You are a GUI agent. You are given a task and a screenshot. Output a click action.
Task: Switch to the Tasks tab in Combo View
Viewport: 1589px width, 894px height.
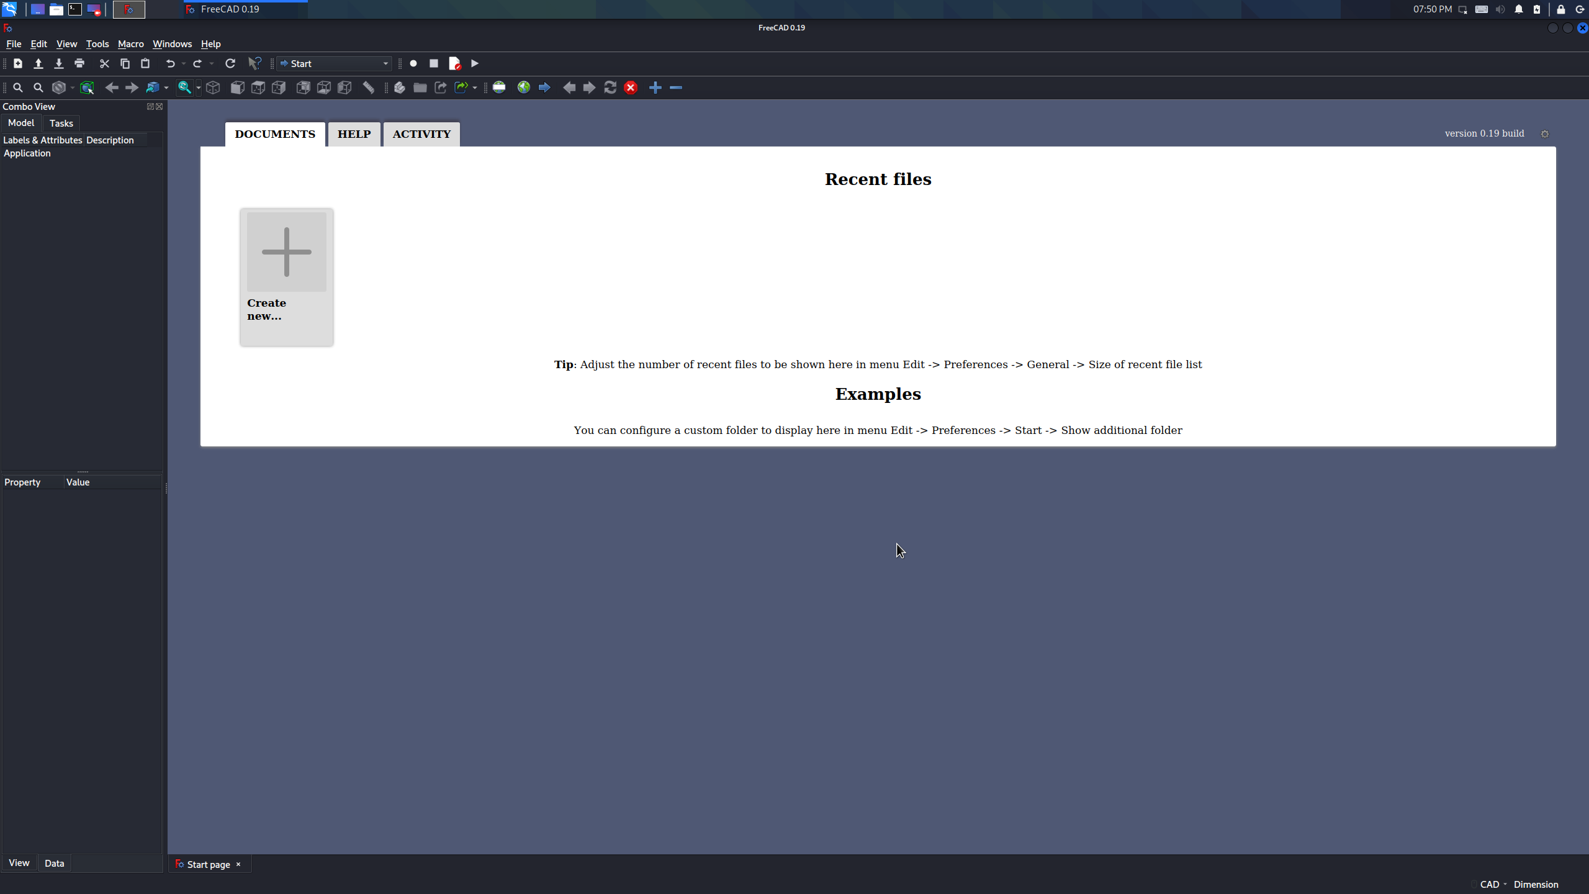pyautogui.click(x=61, y=123)
